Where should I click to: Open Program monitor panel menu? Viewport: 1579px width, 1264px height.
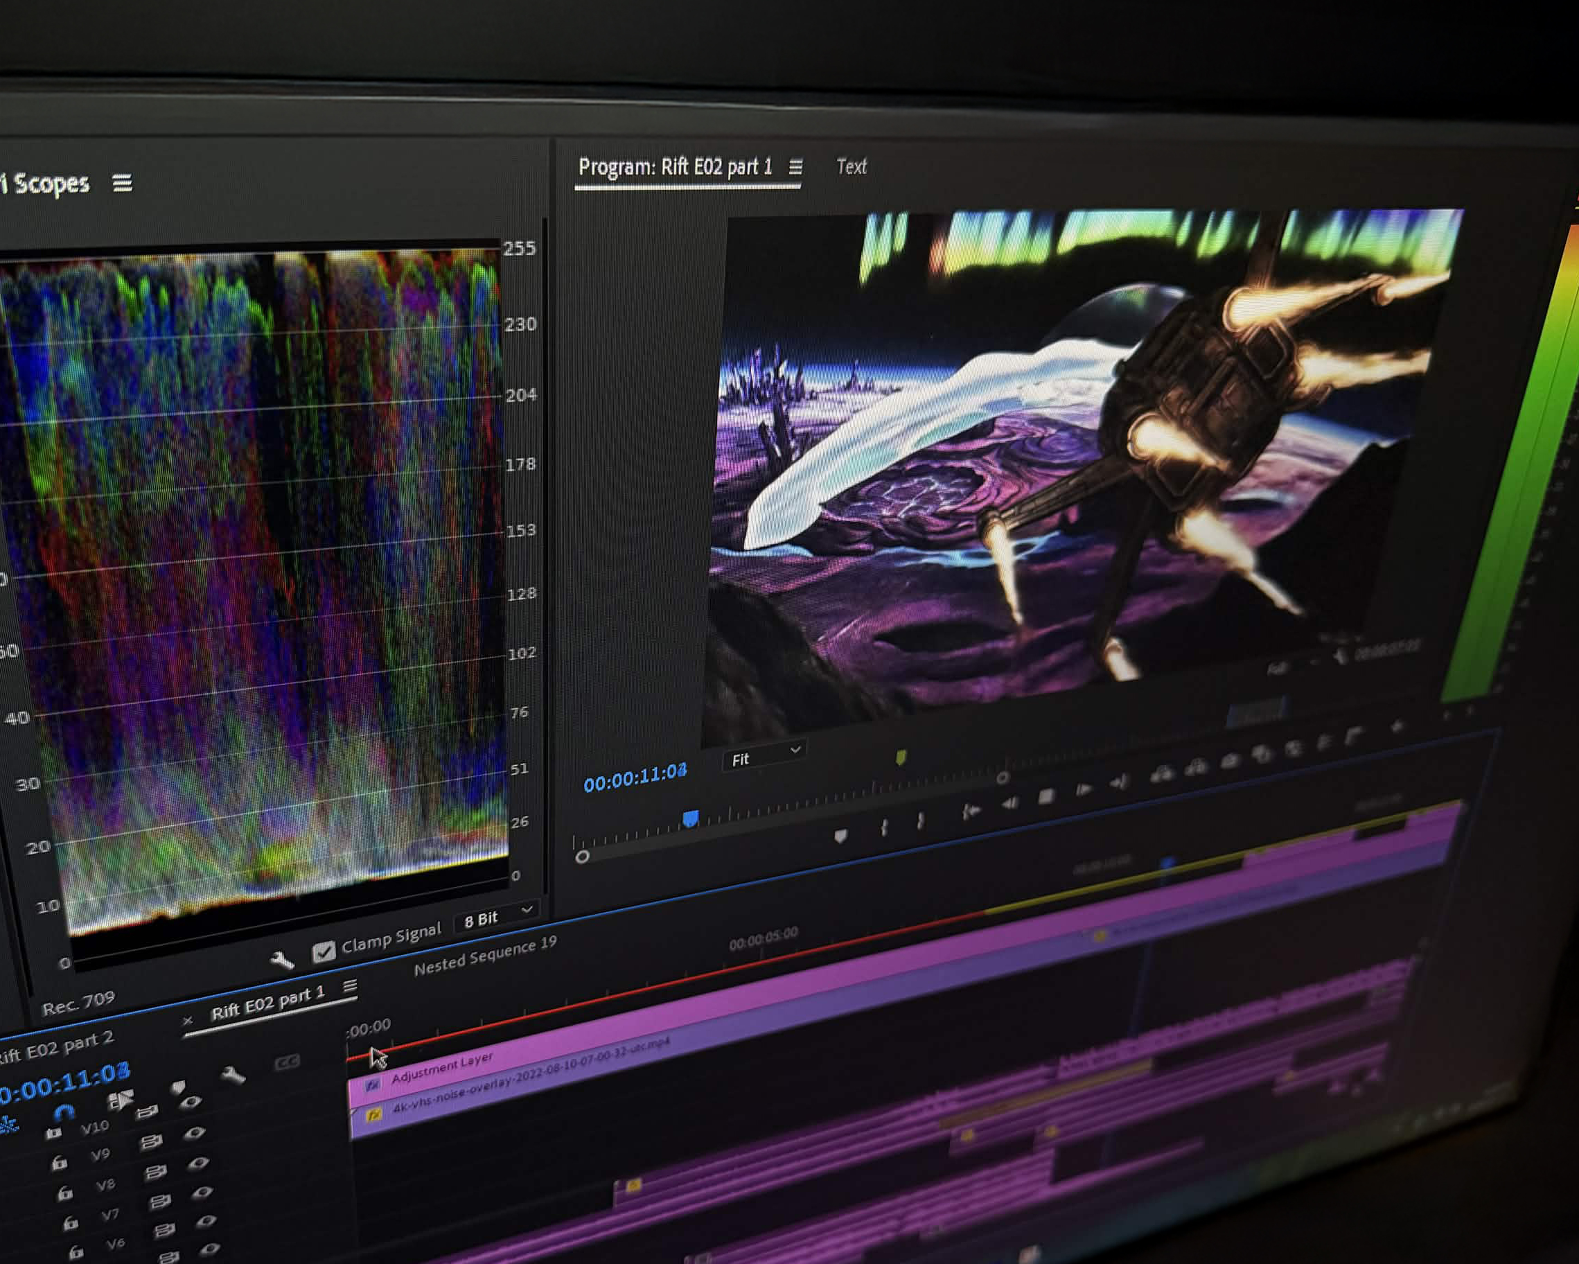tap(795, 167)
